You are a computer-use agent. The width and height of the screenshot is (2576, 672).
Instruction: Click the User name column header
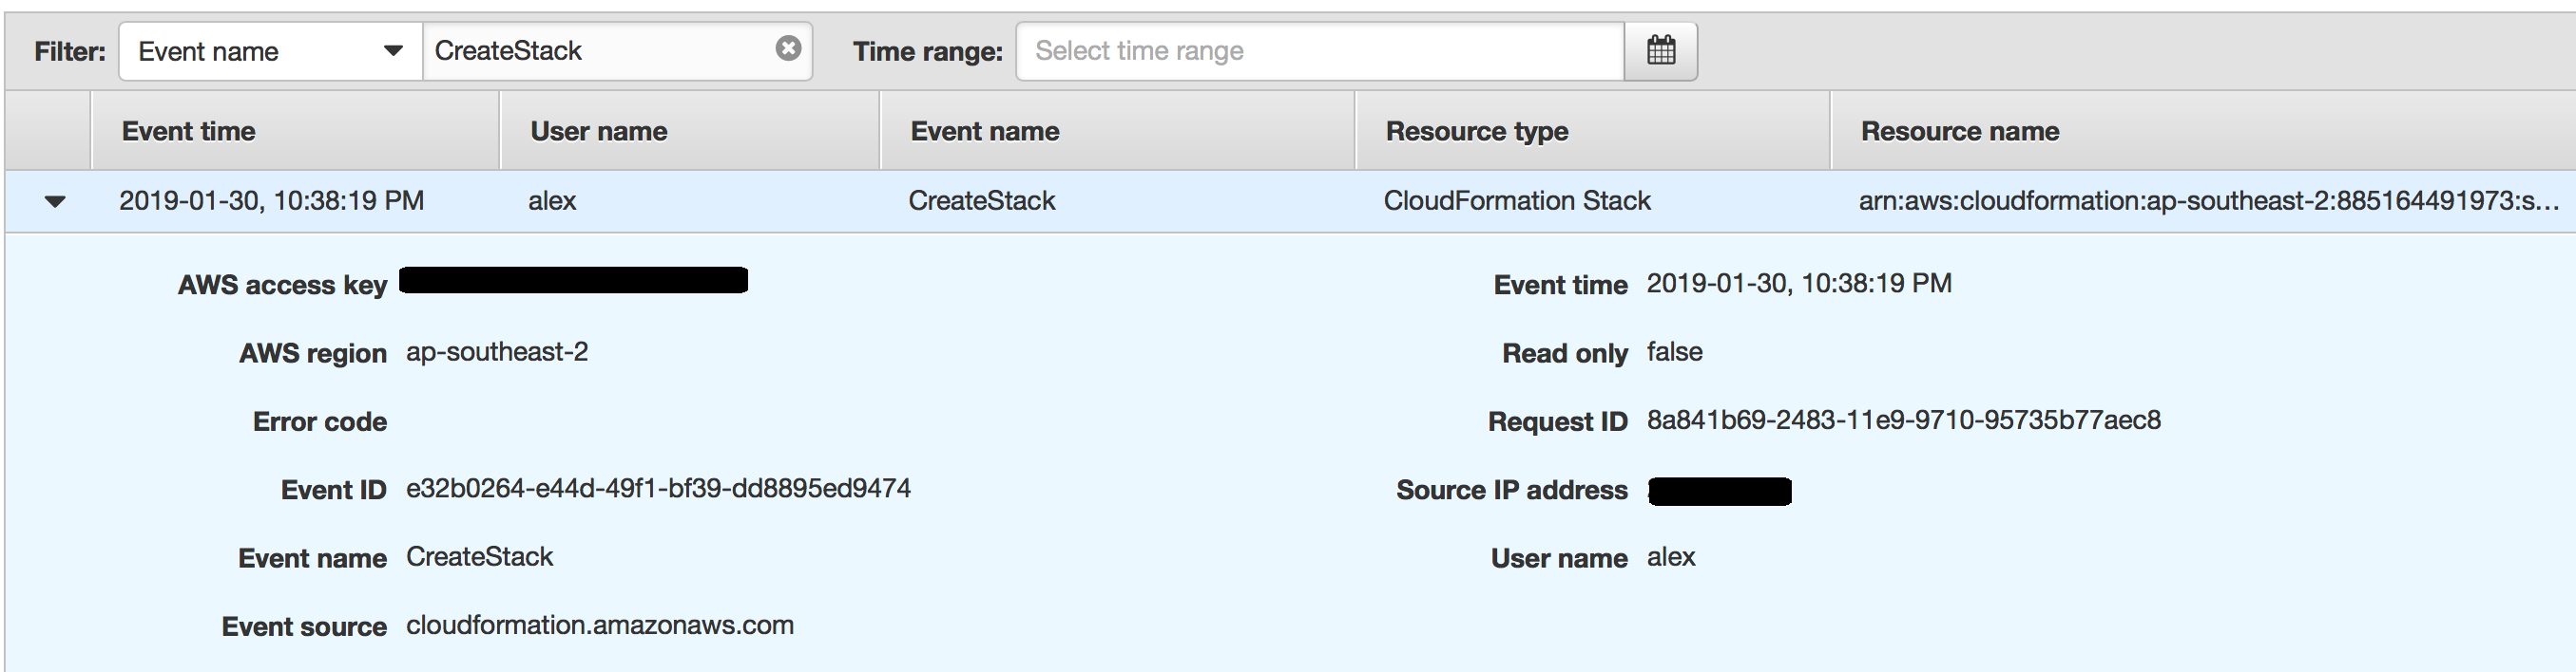(598, 131)
